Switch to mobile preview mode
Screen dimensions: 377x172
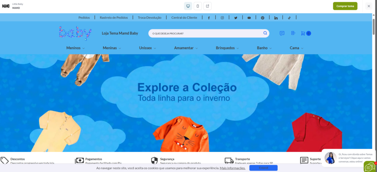point(198,6)
